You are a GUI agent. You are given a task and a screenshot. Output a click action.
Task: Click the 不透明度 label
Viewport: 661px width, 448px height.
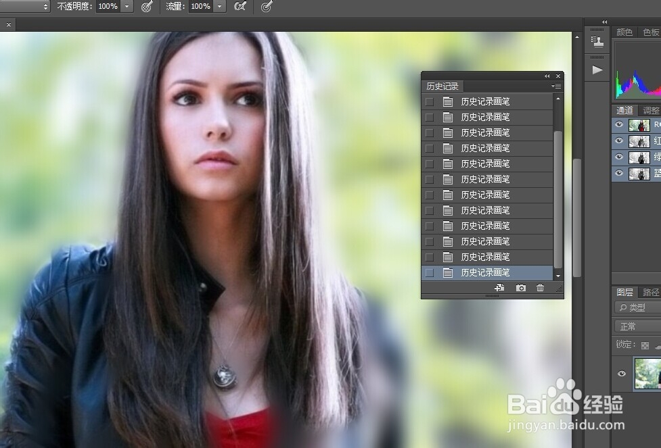click(74, 6)
